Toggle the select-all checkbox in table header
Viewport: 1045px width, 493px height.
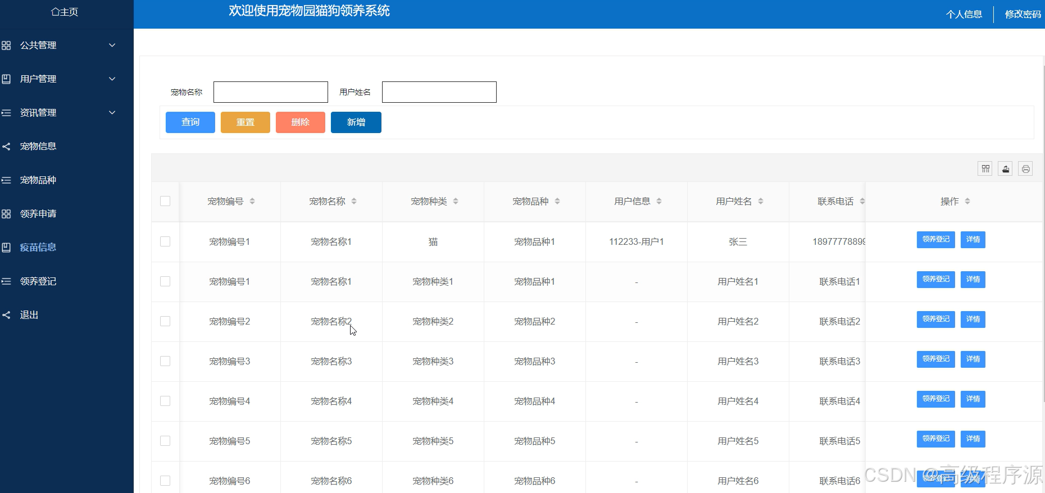[x=165, y=201]
